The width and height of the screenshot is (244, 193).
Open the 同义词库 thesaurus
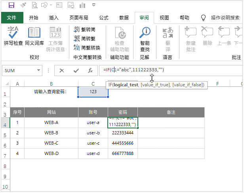point(34,36)
